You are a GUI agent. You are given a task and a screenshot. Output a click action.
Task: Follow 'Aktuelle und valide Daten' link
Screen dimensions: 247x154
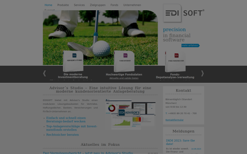click(124, 78)
